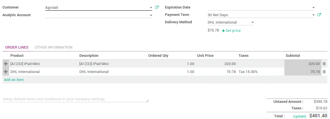This screenshot has height=119, width=330.
Task: Select the Order Lines tab
Action: pos(17,47)
